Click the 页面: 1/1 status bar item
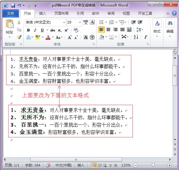Screen dimensions: 179x170 pos(12,165)
